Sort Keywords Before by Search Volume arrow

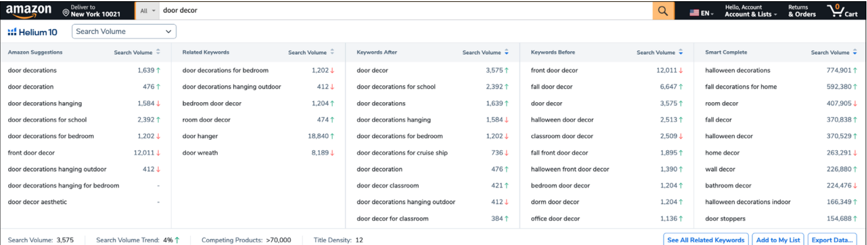[681, 52]
